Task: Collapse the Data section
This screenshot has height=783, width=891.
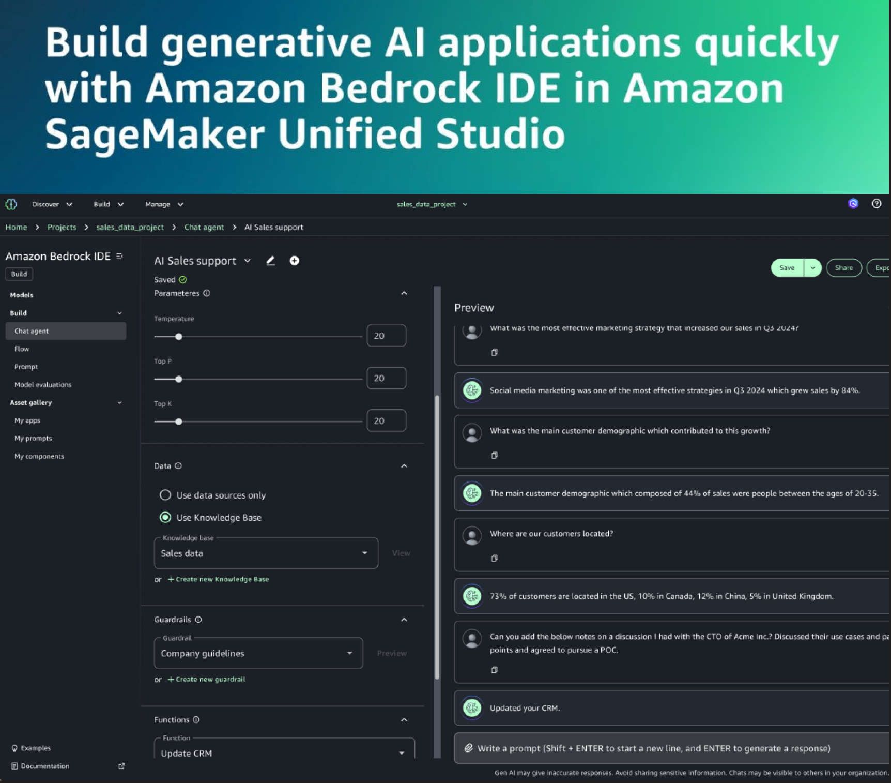Action: 404,466
